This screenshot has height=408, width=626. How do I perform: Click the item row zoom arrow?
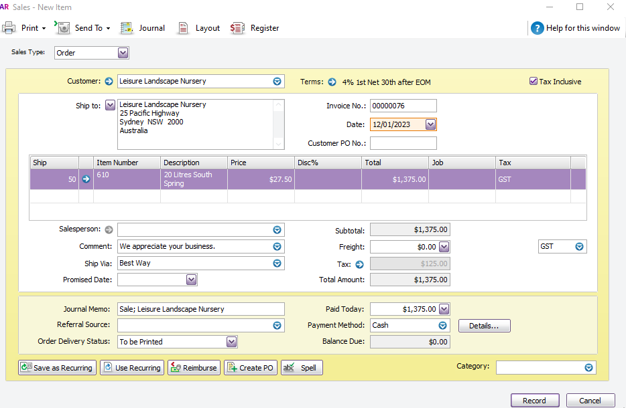(x=86, y=179)
